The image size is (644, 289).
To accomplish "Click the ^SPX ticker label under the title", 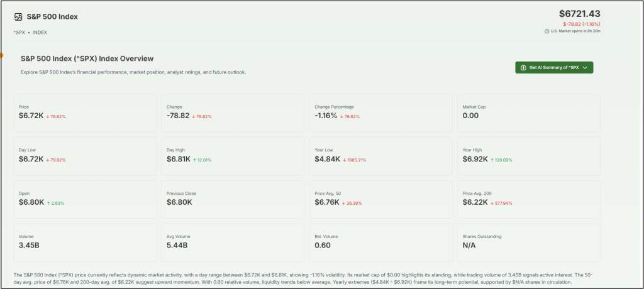I will pyautogui.click(x=19, y=32).
